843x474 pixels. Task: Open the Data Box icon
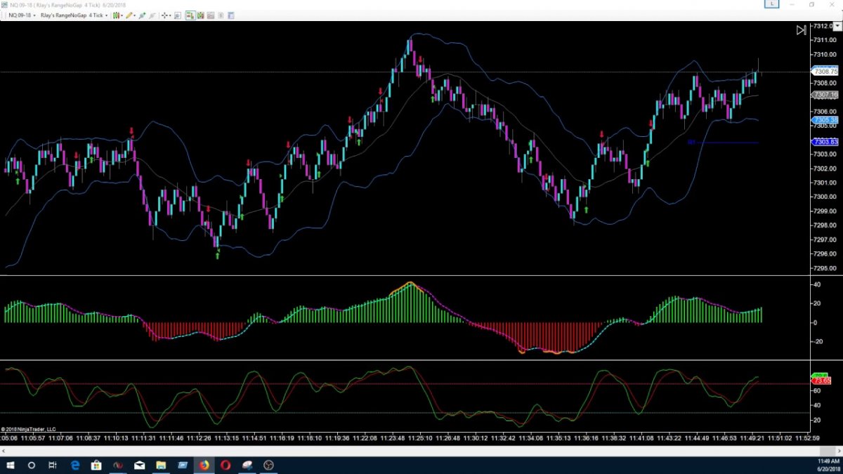211,15
